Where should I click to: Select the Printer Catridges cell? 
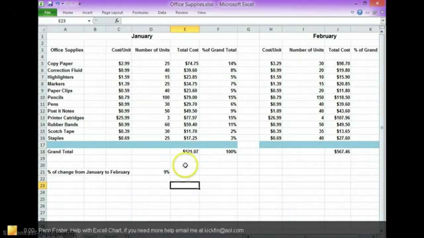coord(66,118)
